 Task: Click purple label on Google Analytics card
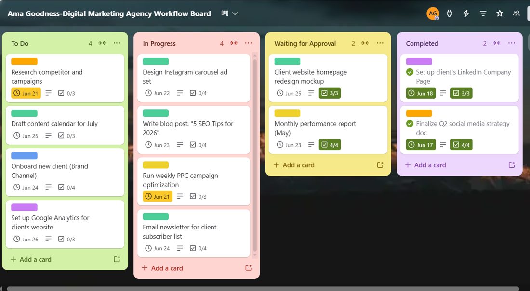tap(25, 207)
